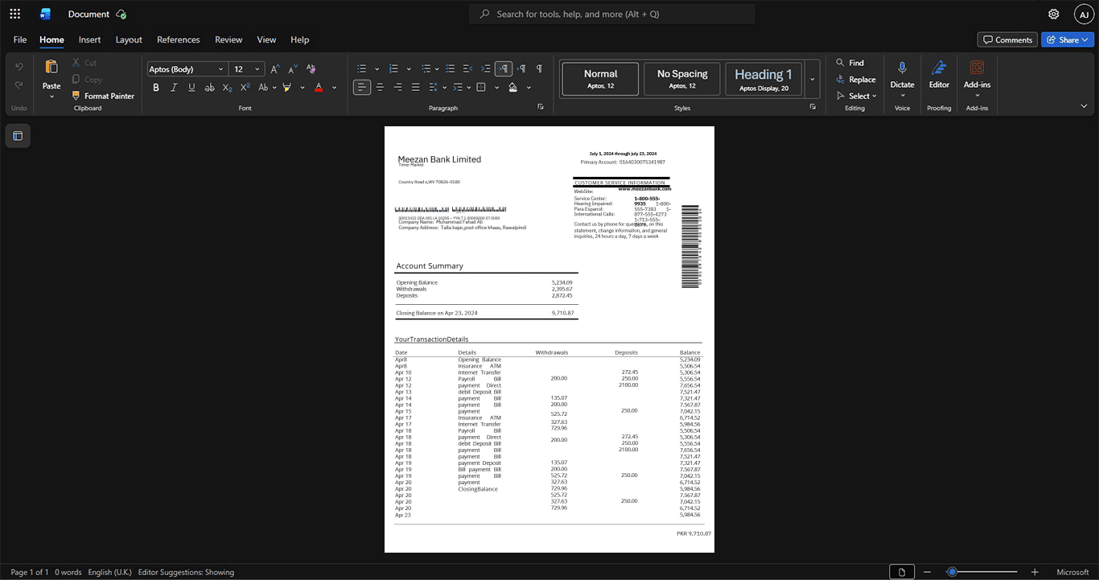Screen dimensions: 1099x580
Task: Open the Review tab
Action: 228,39
